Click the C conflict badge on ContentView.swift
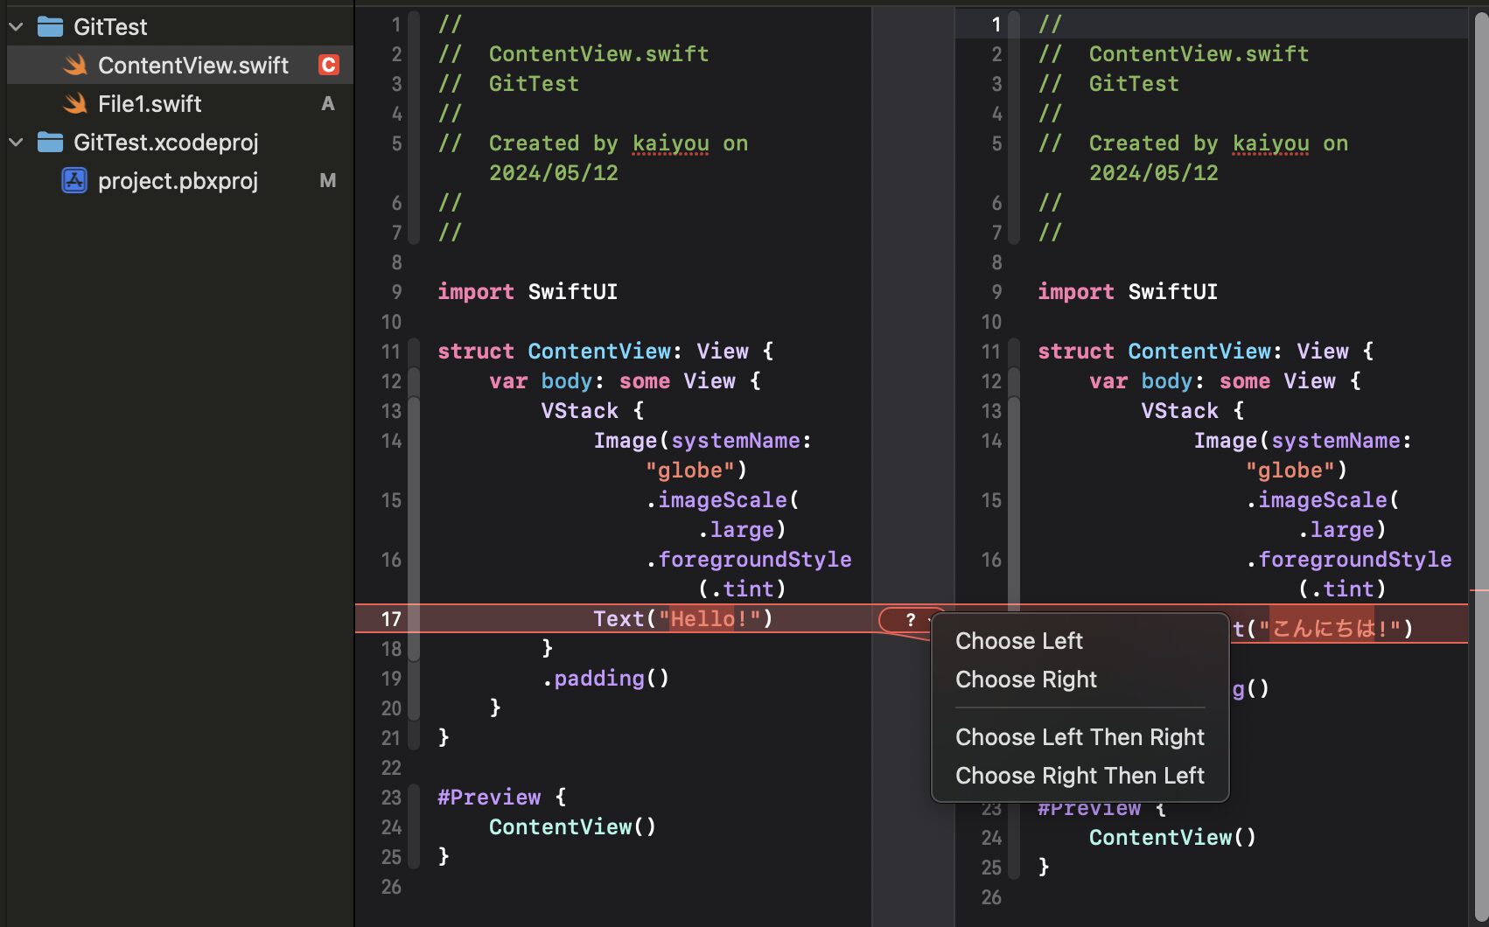 pyautogui.click(x=327, y=64)
